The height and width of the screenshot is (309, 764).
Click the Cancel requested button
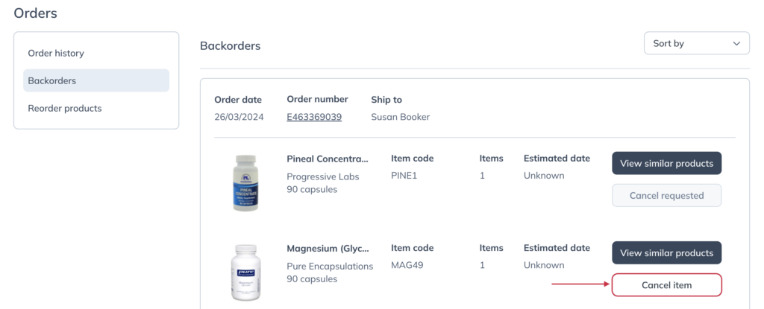click(x=666, y=195)
